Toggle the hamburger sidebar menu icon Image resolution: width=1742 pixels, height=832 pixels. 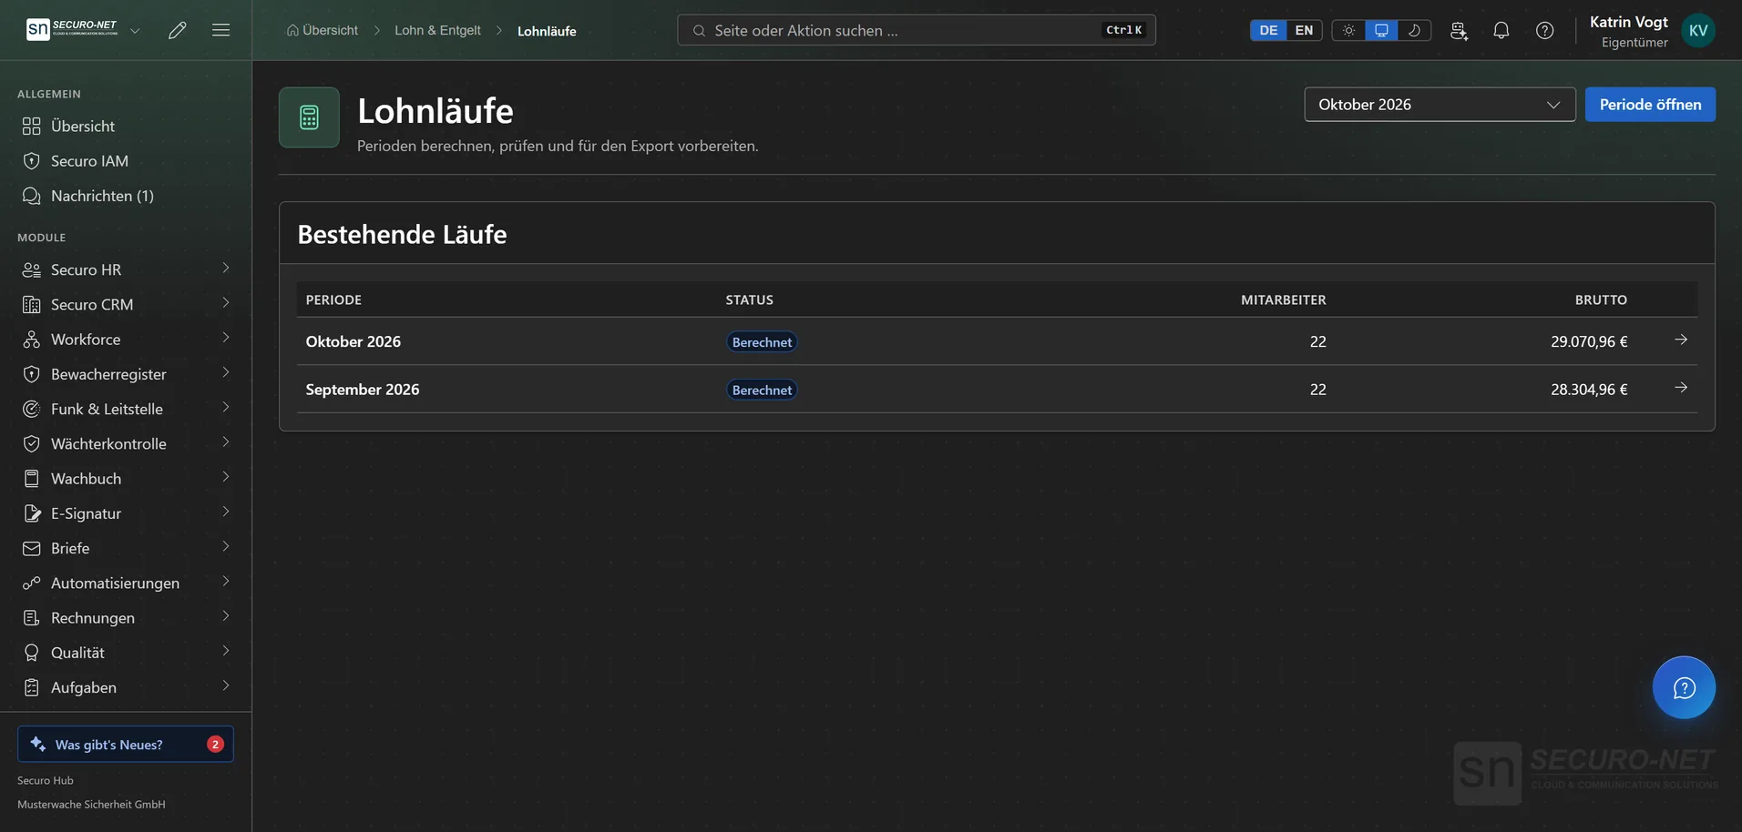click(x=220, y=30)
